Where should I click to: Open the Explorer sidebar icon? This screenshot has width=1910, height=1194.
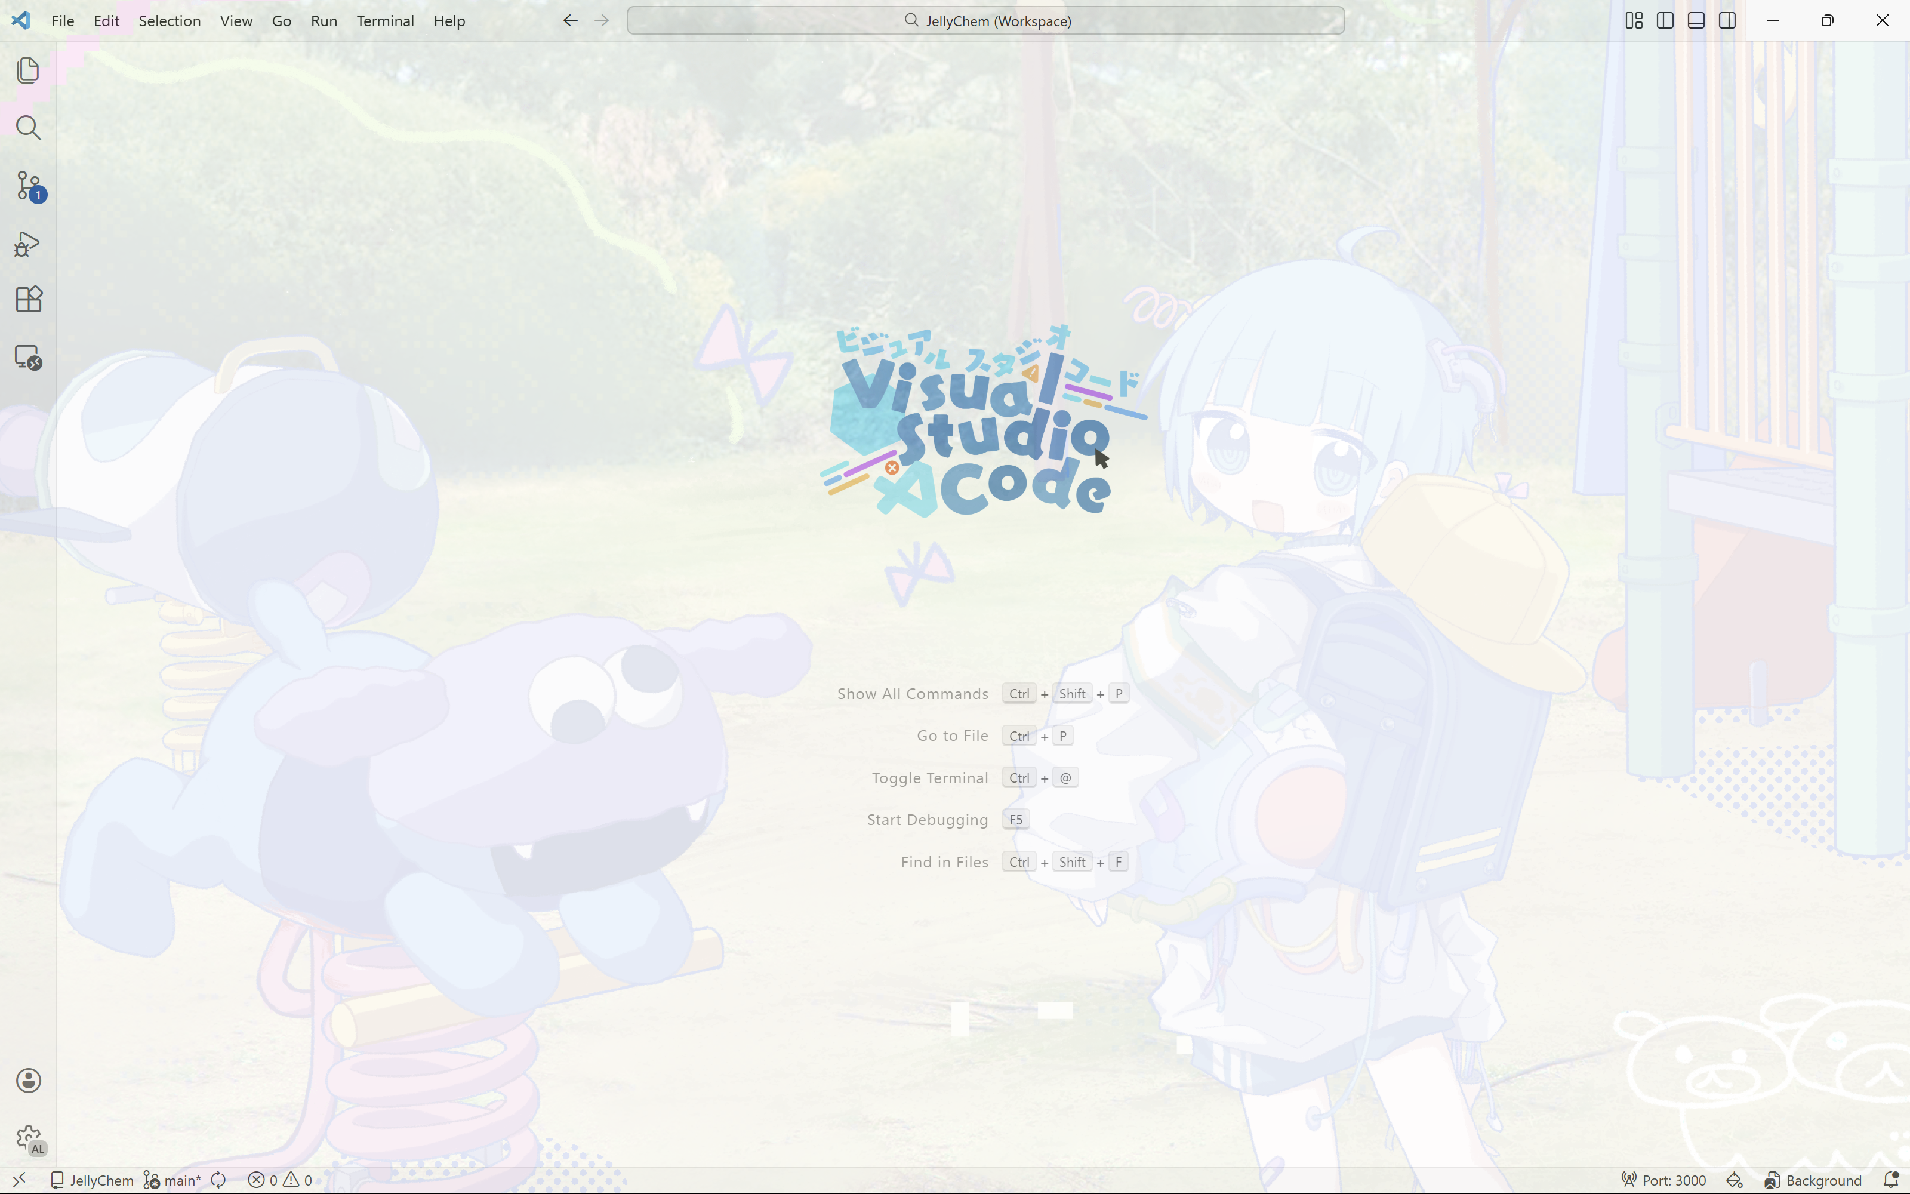(x=29, y=69)
